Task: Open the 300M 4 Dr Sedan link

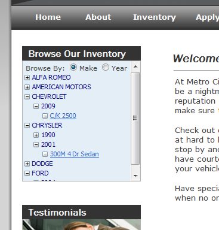Action: click(75, 154)
